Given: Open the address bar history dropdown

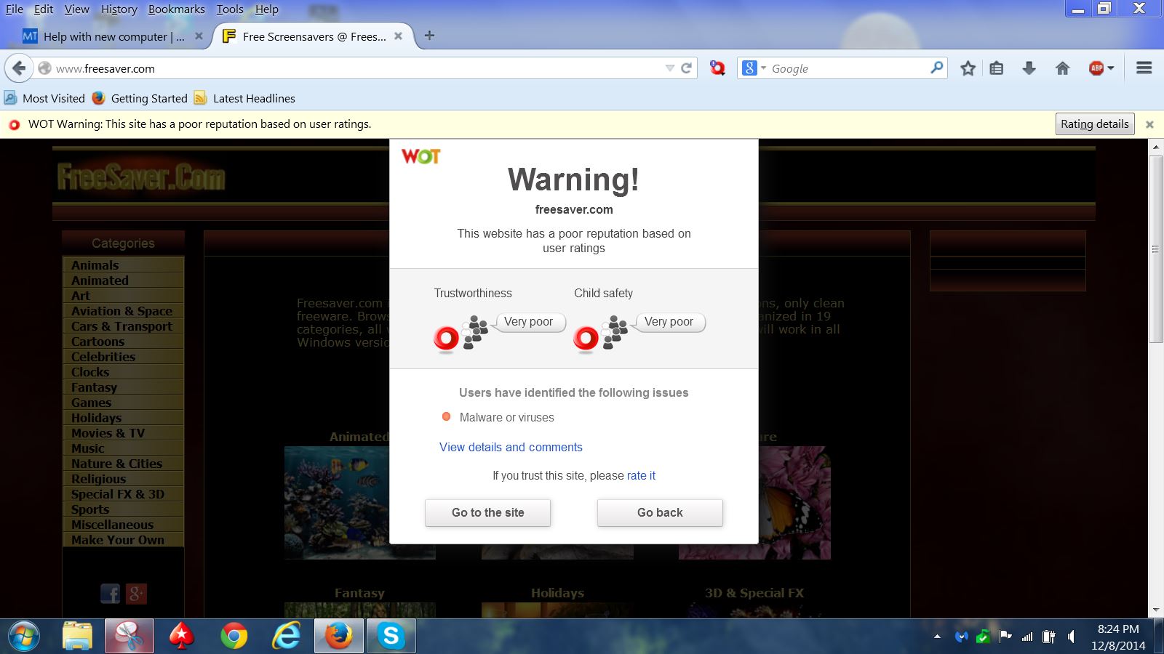Looking at the screenshot, I should coord(669,68).
